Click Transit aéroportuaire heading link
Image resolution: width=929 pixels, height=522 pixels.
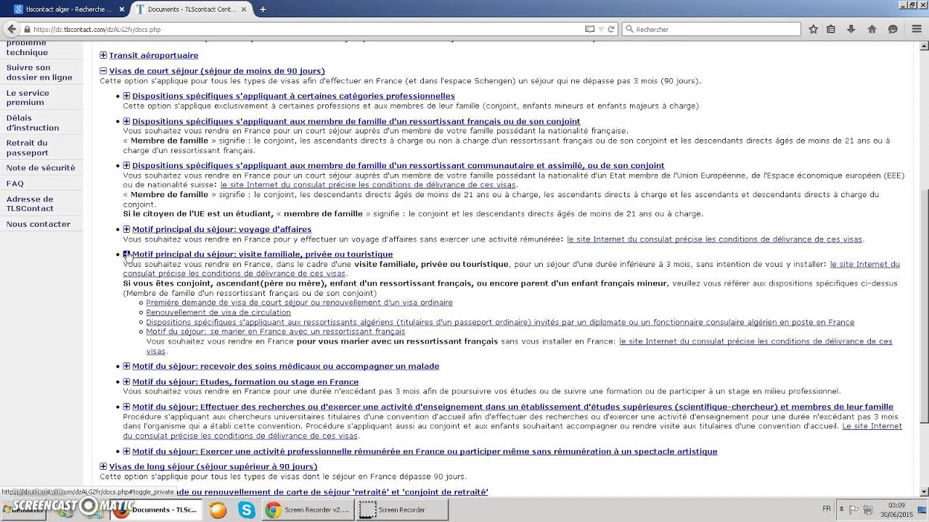click(153, 55)
